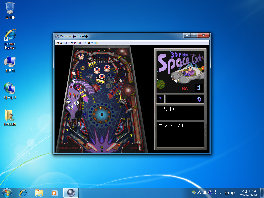Click the BALL number 1 indicator

(199, 88)
